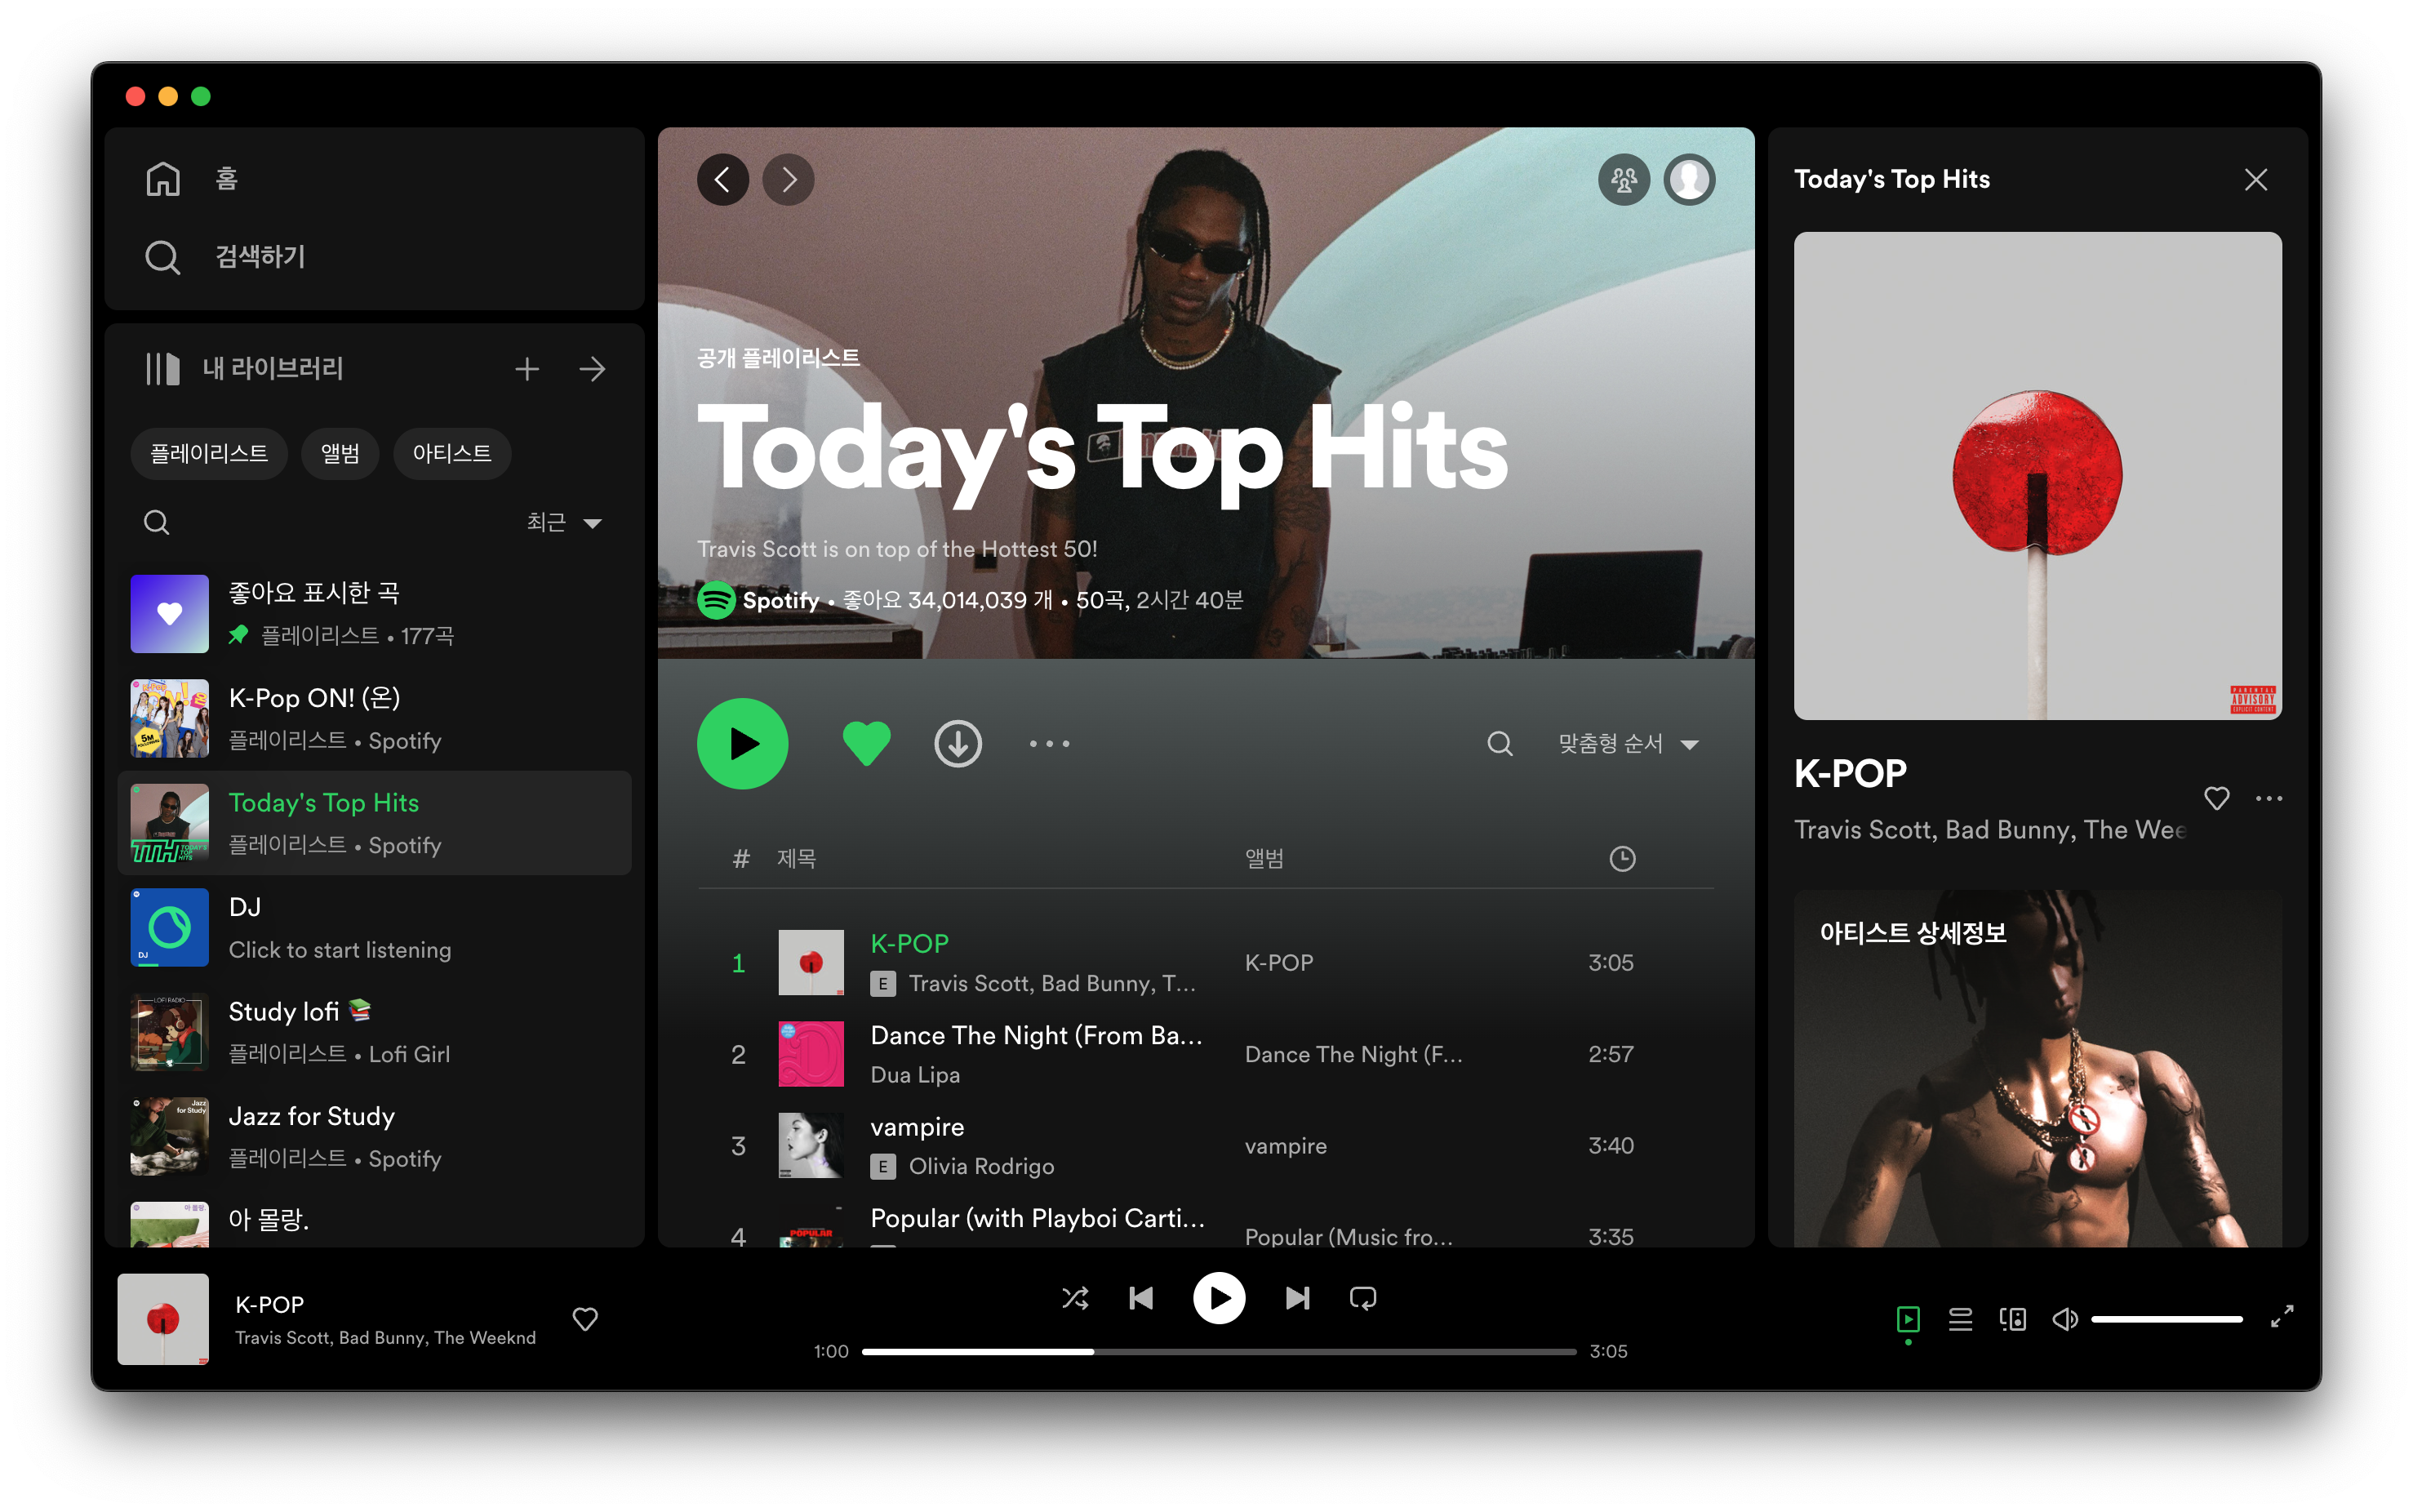Select Today's Top Hits in library

[375, 823]
